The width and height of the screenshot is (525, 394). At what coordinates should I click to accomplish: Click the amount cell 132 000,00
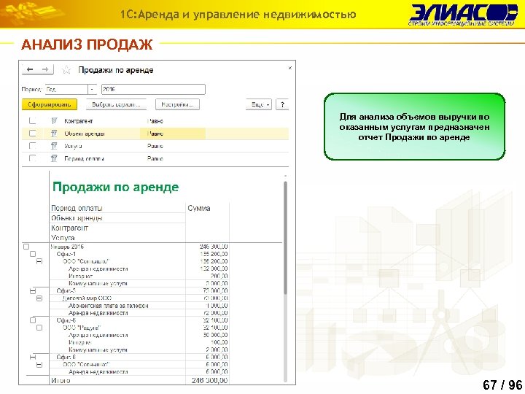click(x=214, y=269)
